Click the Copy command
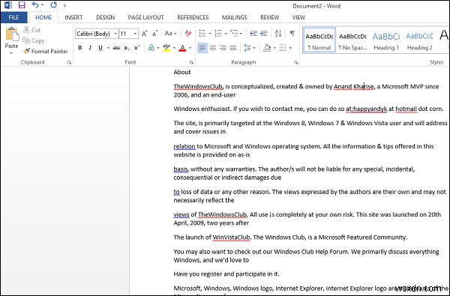 pos(34,40)
